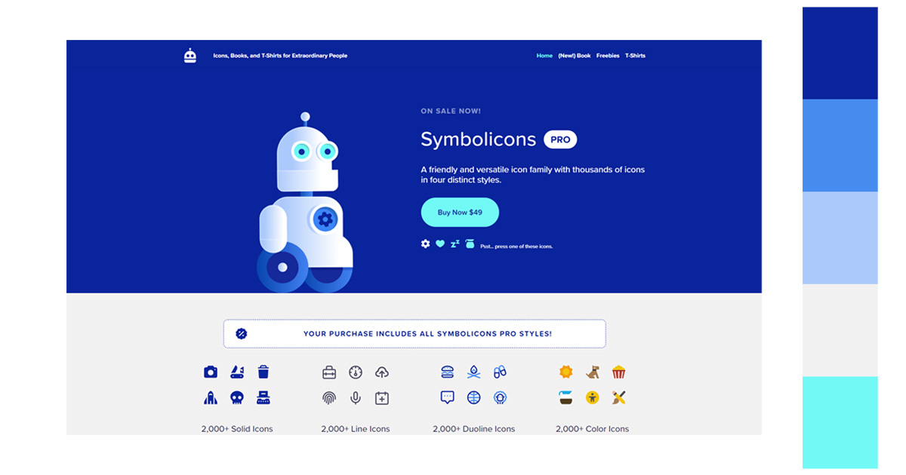Select the fingerprint line icon
The image size is (906, 475).
point(329,398)
